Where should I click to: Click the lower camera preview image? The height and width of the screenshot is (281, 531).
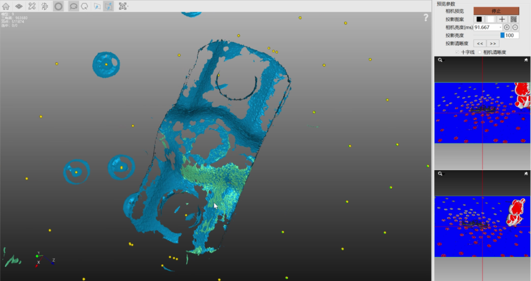(482, 226)
